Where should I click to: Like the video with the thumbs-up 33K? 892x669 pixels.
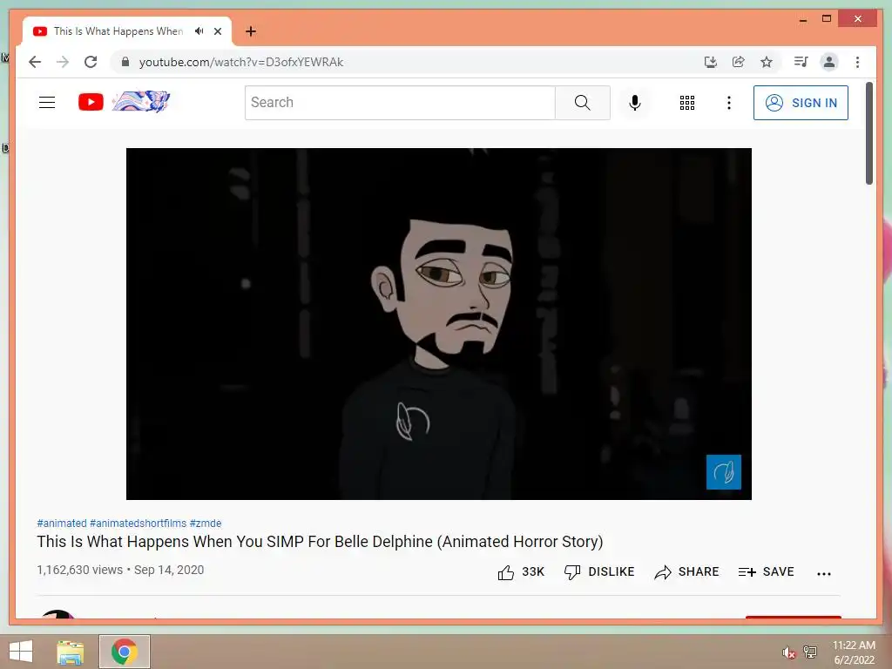tap(521, 571)
